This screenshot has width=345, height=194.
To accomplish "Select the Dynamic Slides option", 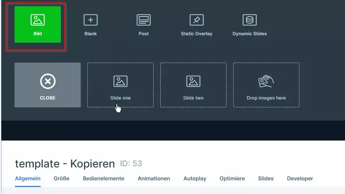I will [x=249, y=24].
